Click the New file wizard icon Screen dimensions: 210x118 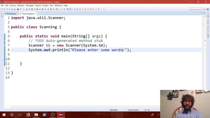coord(2,9)
